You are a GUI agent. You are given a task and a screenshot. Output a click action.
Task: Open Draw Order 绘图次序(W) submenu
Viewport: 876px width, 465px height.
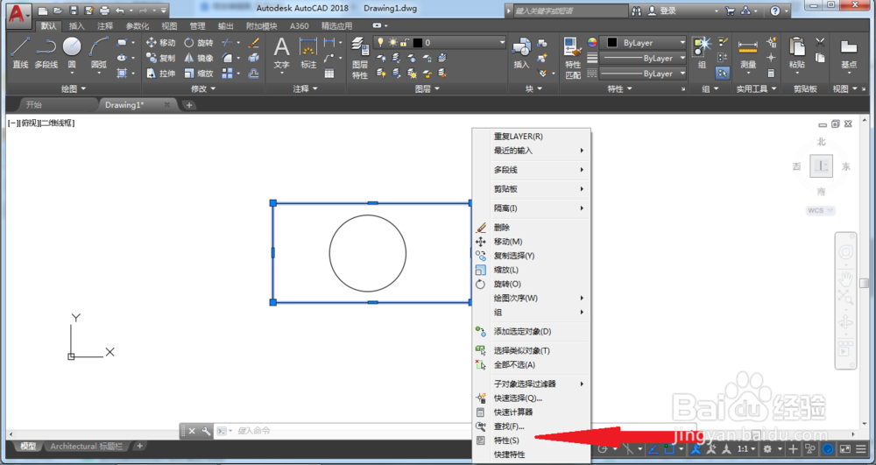[532, 298]
